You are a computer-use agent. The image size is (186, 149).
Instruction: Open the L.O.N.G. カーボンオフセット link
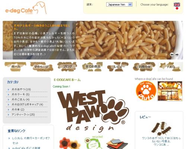click(31, 140)
